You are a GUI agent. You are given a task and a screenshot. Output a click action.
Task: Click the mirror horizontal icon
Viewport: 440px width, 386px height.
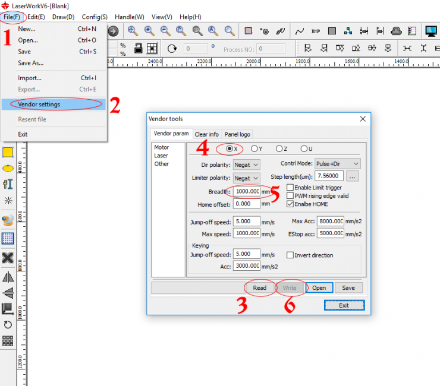pyautogui.click(x=8, y=277)
